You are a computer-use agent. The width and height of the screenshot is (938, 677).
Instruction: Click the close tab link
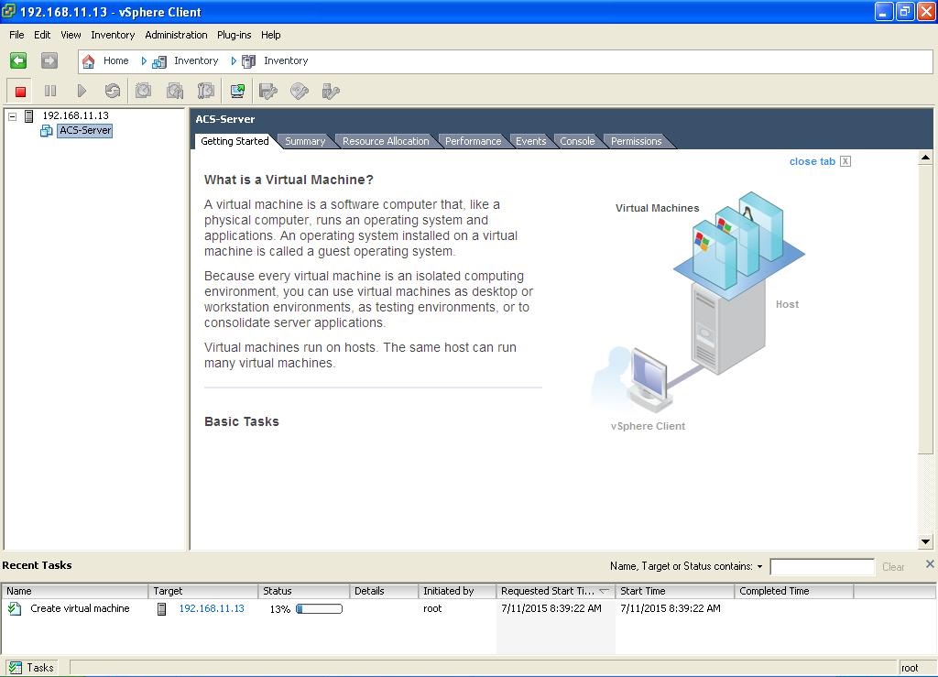pyautogui.click(x=812, y=161)
